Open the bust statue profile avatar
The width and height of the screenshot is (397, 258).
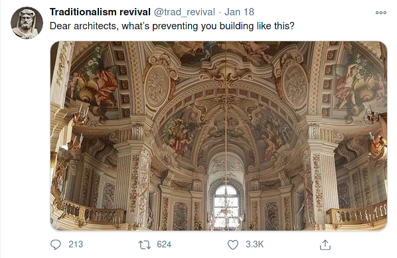27,23
